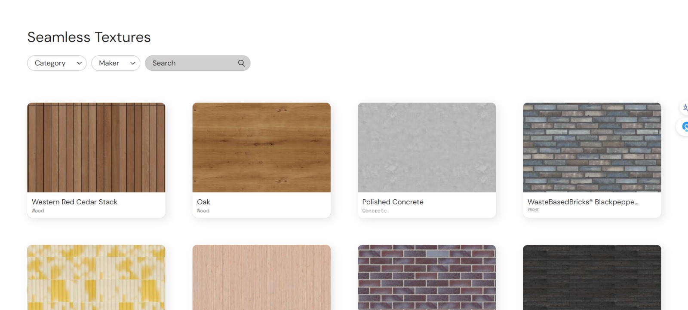Open the Maker dropdown
This screenshot has width=688, height=310.
[x=116, y=63]
